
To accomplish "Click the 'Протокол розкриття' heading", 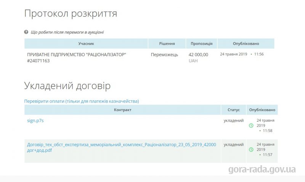I will tap(71, 14).
